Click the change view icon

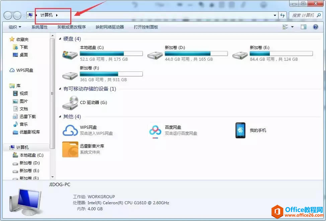point(285,27)
